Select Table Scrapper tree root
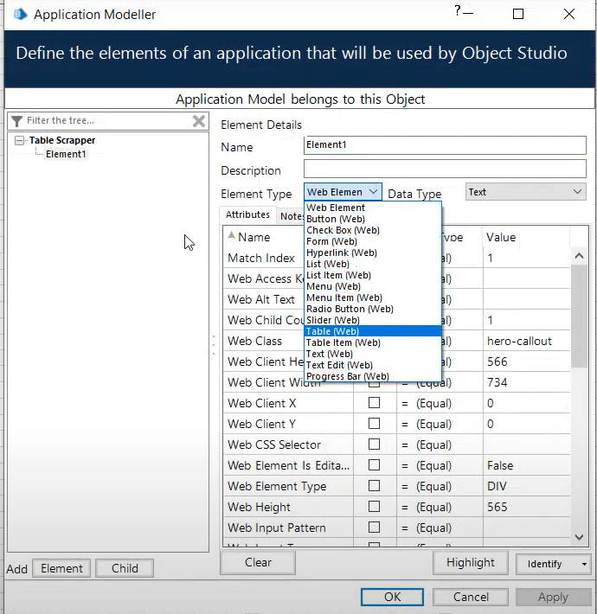The height and width of the screenshot is (614, 597). (62, 140)
